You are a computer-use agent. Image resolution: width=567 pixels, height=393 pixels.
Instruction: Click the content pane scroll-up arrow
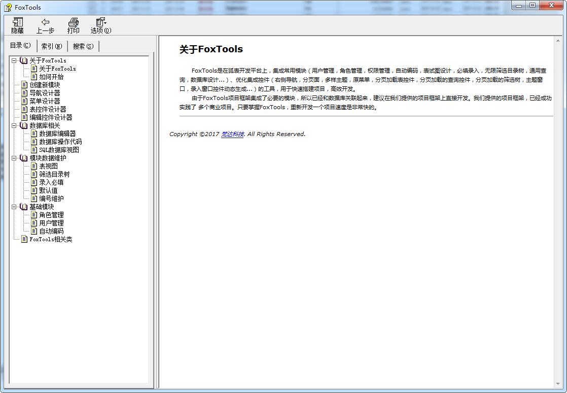tap(558, 41)
